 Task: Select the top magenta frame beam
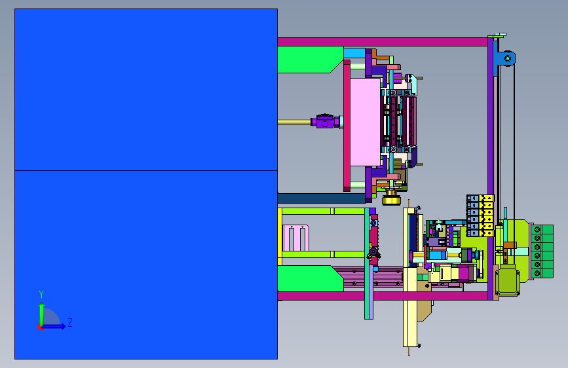point(383,42)
